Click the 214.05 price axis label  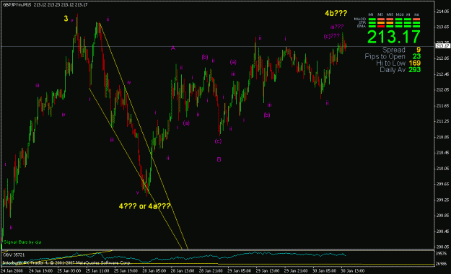[442, 12]
